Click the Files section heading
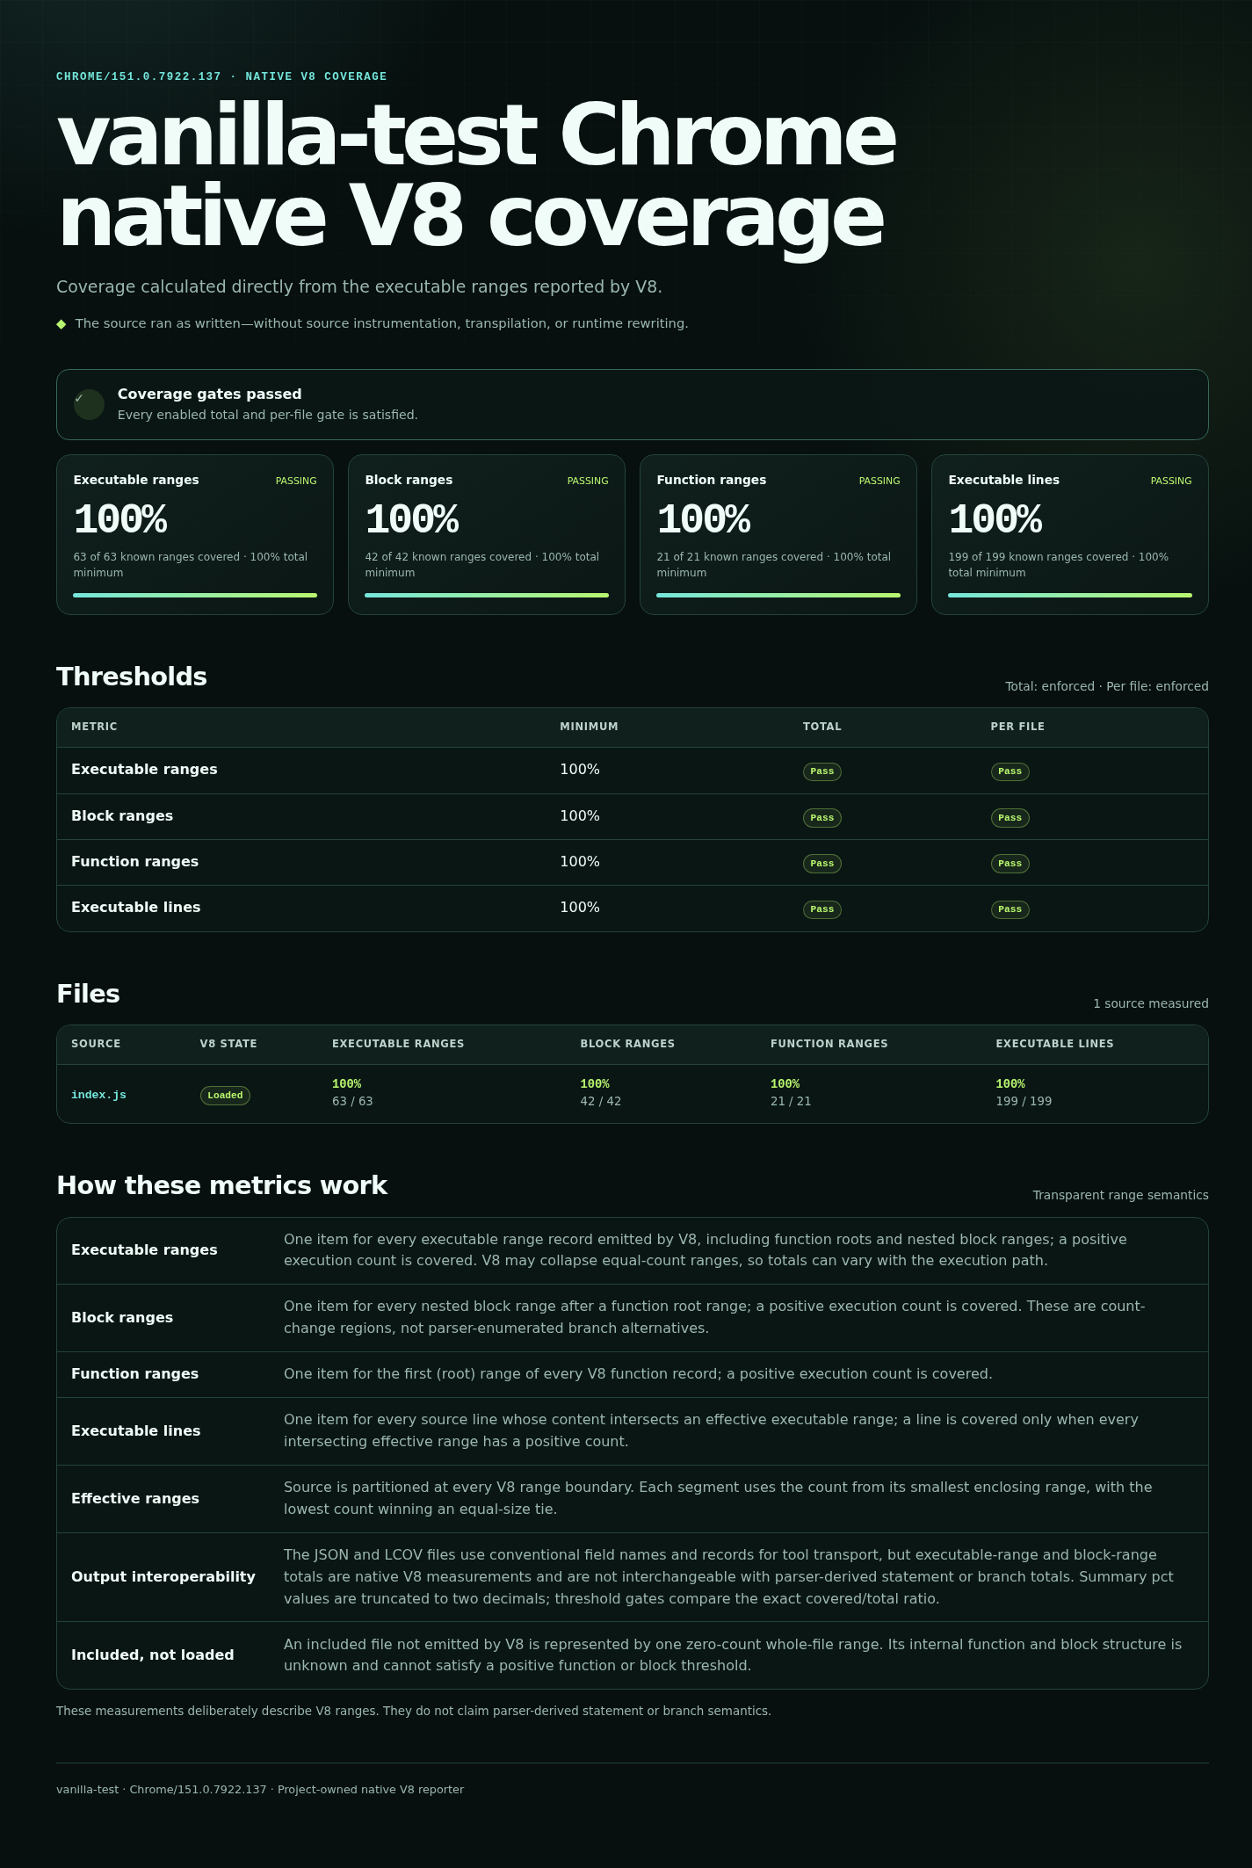The width and height of the screenshot is (1252, 1868). point(88,994)
